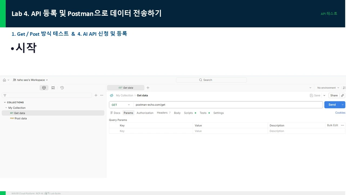Click the filter icon in collections search field

(5, 95)
